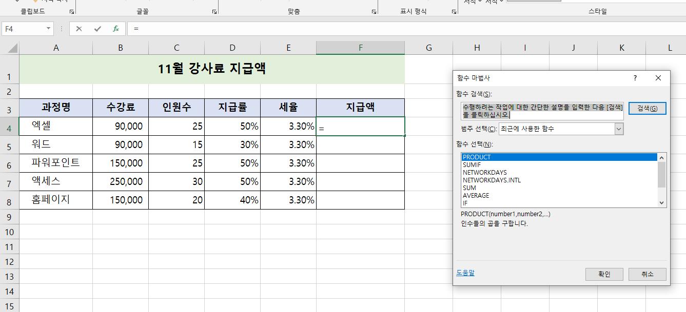
Task: Select SUM in function list
Action: (x=559, y=188)
